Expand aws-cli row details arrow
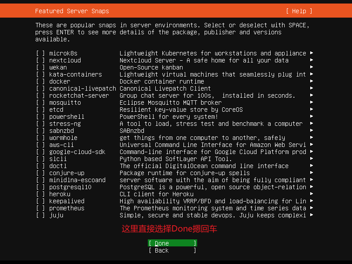The image size is (352, 264). 312,144
